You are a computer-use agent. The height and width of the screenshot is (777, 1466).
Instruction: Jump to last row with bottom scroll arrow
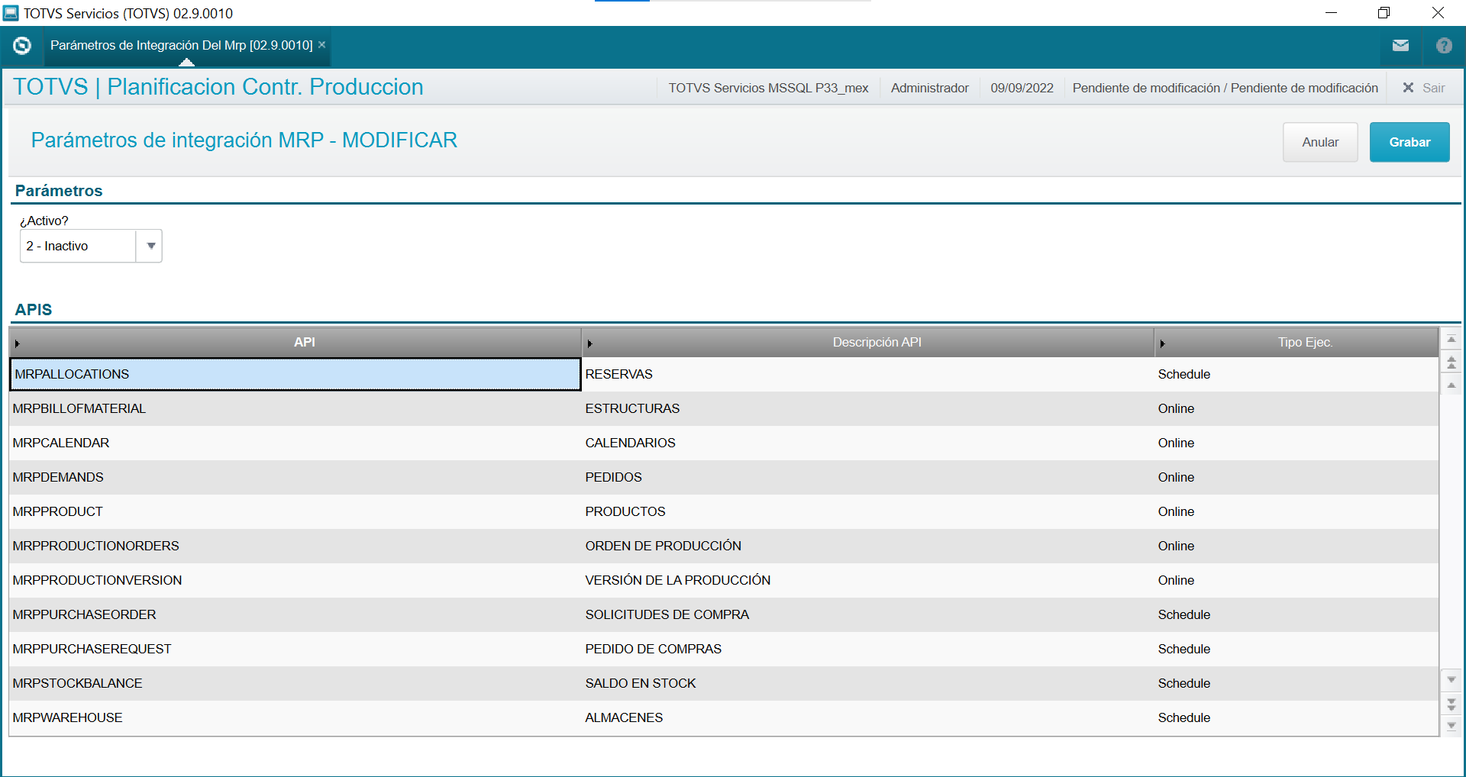(1451, 726)
